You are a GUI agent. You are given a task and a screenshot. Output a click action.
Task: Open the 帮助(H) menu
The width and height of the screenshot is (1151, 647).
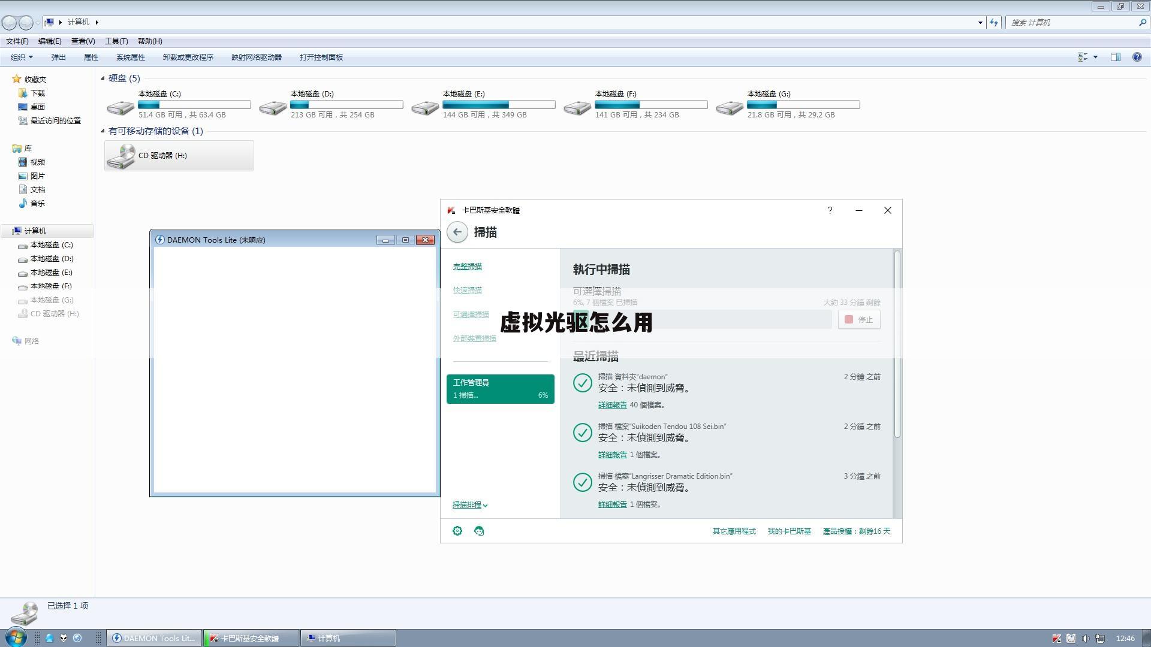pos(150,41)
